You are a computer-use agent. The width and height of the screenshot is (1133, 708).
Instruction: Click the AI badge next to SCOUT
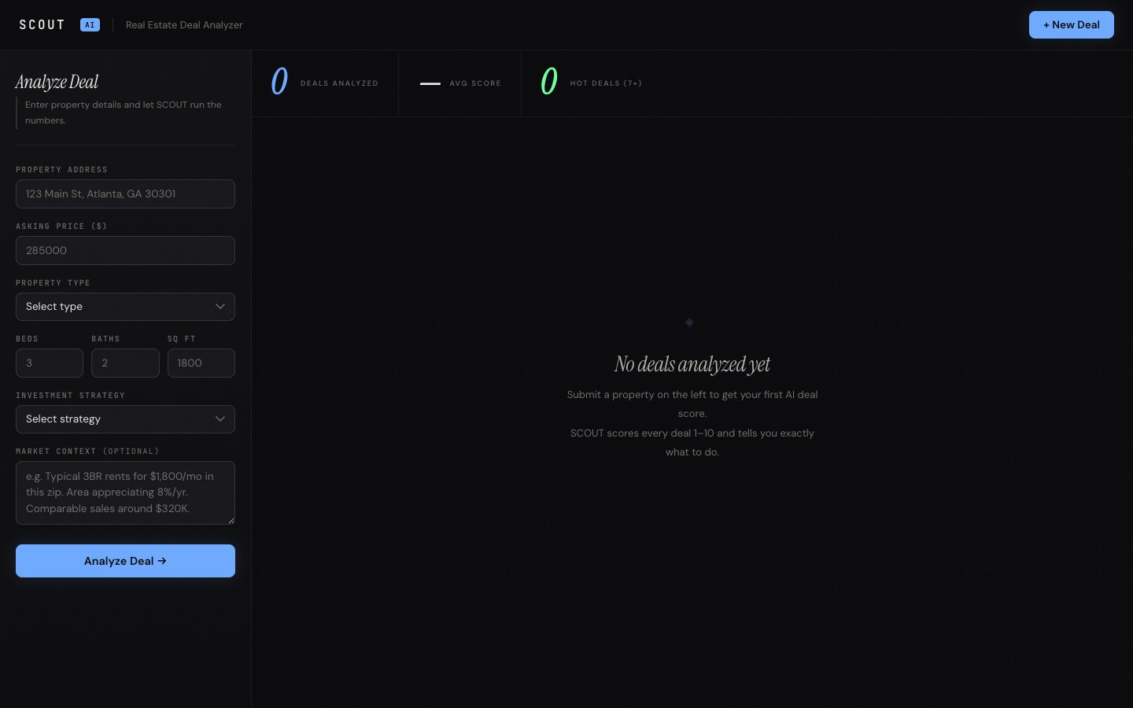pos(90,24)
